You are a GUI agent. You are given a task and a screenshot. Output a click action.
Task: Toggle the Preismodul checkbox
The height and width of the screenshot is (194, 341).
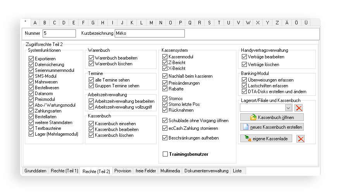pyautogui.click(x=31, y=99)
